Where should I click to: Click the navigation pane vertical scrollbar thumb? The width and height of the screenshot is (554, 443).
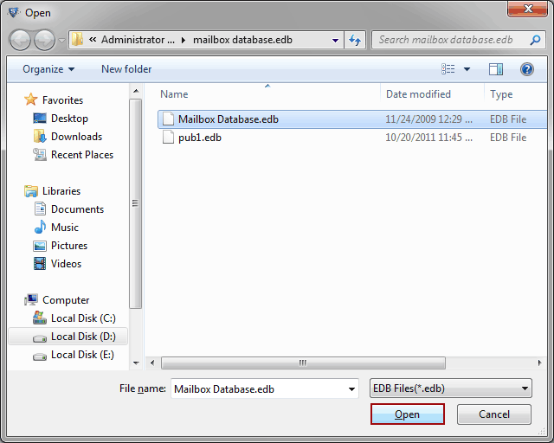click(135, 204)
